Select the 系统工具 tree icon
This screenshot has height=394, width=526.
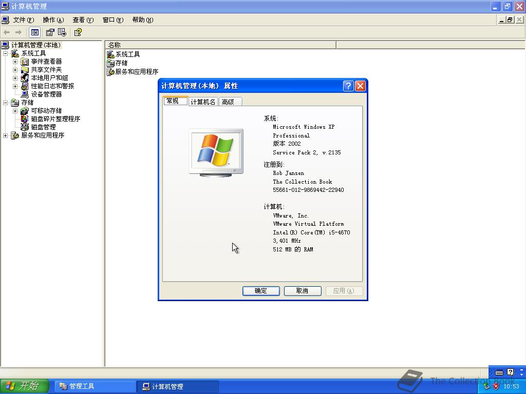tap(15, 53)
